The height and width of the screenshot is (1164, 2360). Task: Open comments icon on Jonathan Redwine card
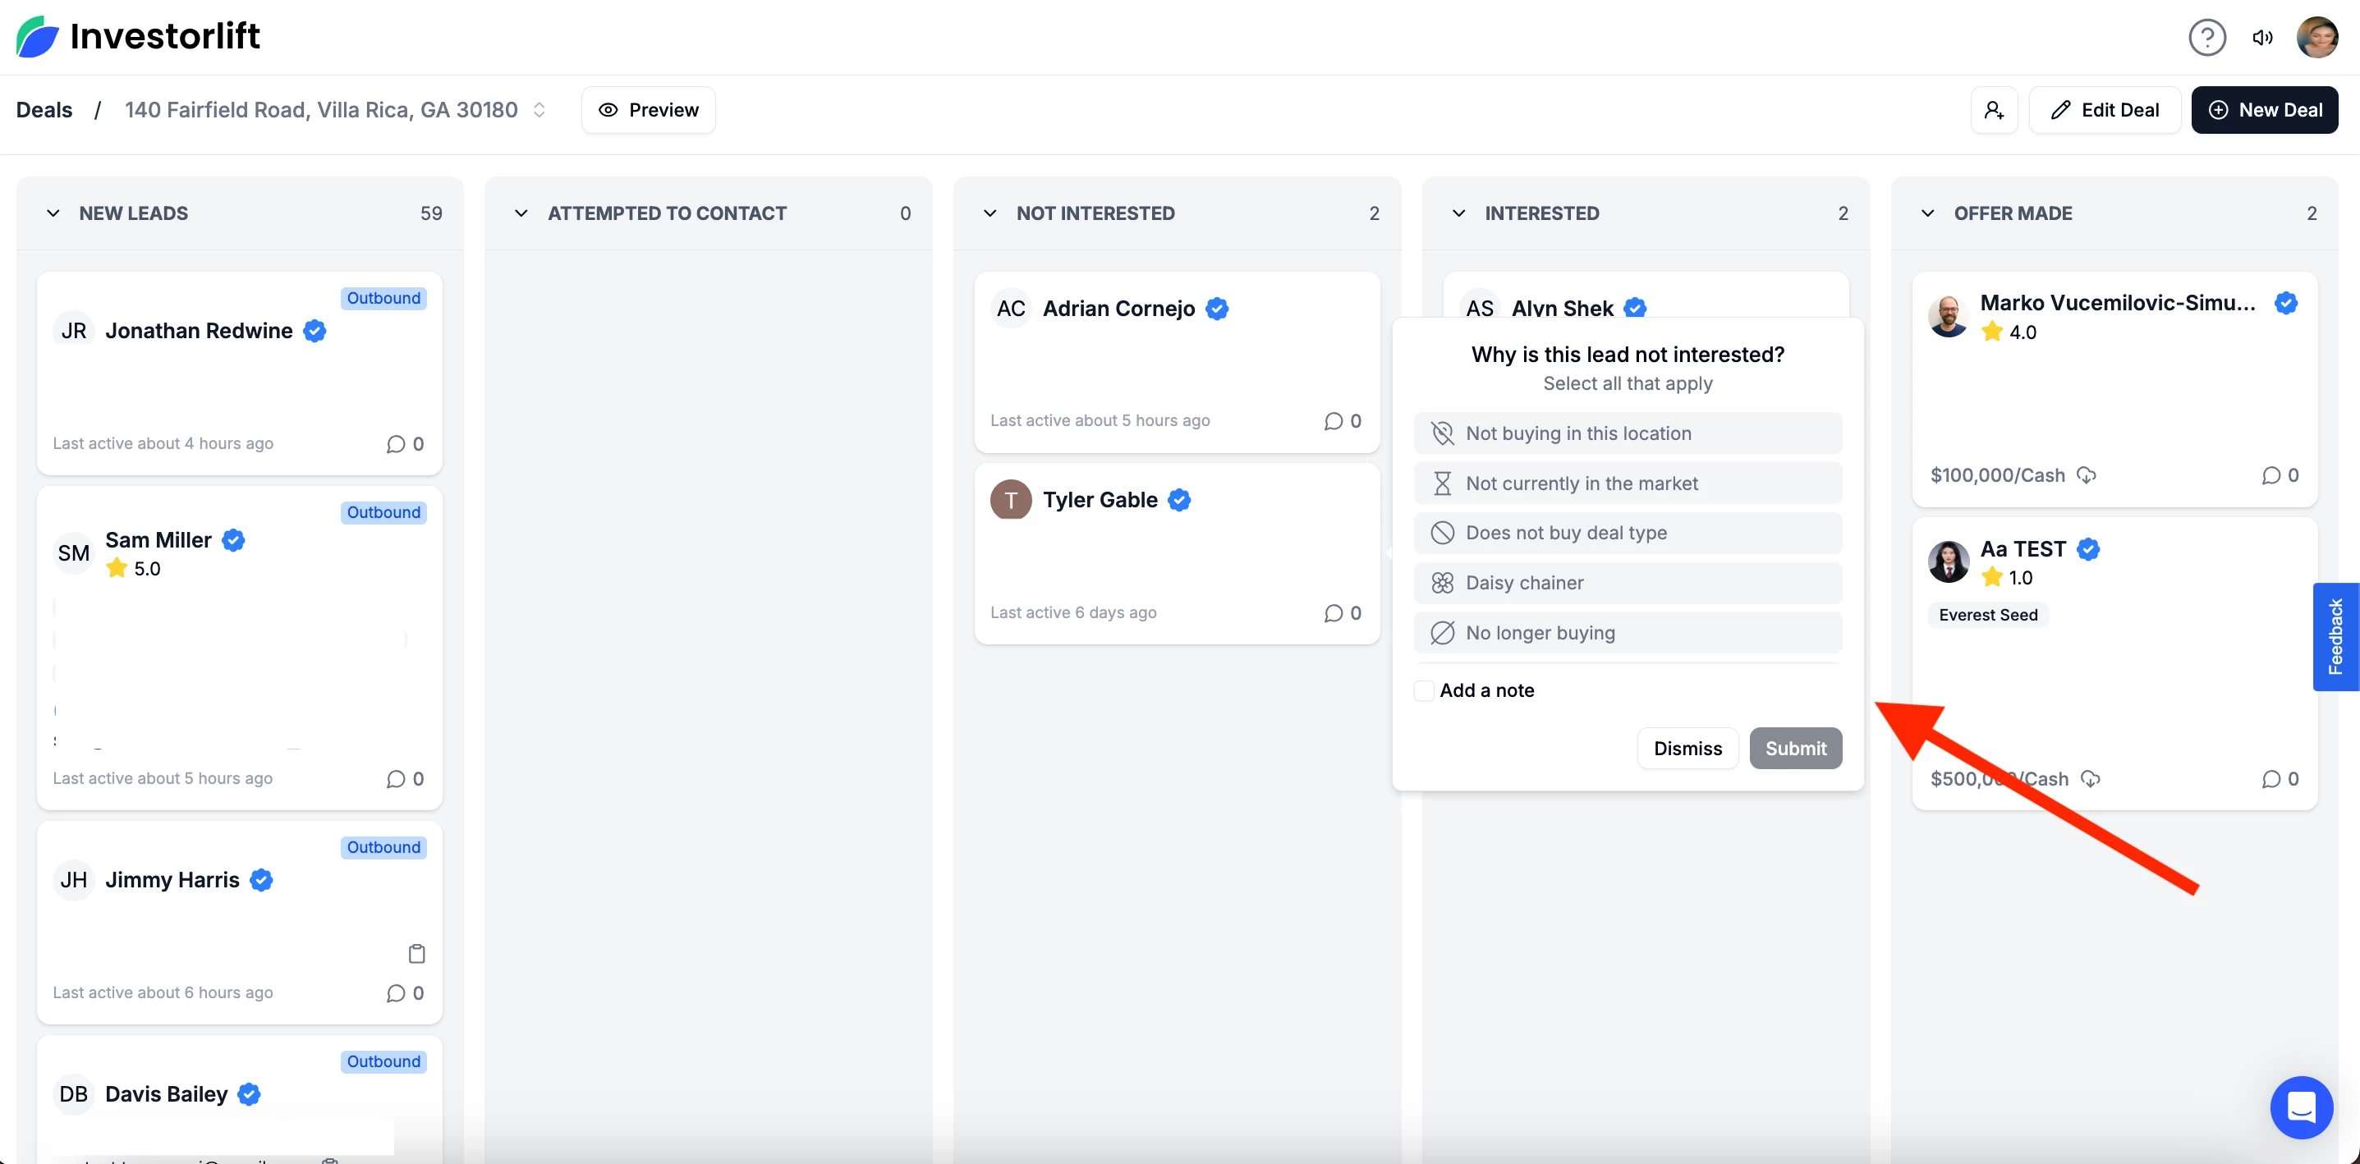396,444
